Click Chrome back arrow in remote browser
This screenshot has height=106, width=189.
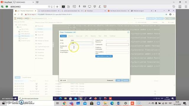15,14
